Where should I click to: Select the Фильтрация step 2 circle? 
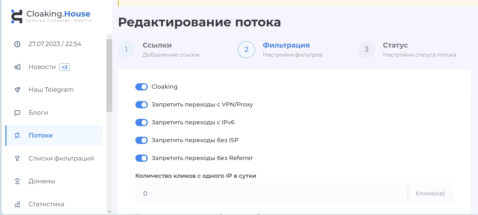(x=246, y=50)
